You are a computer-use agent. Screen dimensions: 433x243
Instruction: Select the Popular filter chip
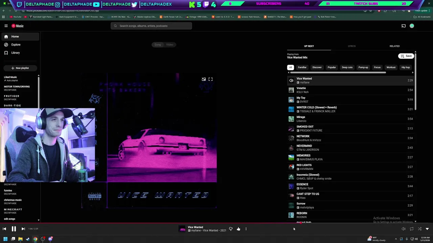coord(332,67)
